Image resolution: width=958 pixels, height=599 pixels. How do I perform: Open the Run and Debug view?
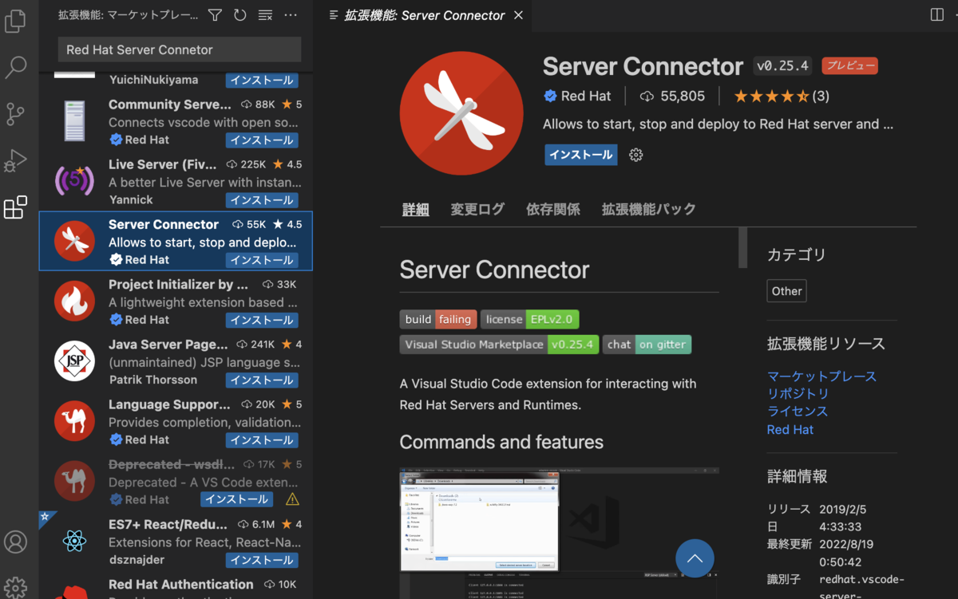[x=16, y=161]
